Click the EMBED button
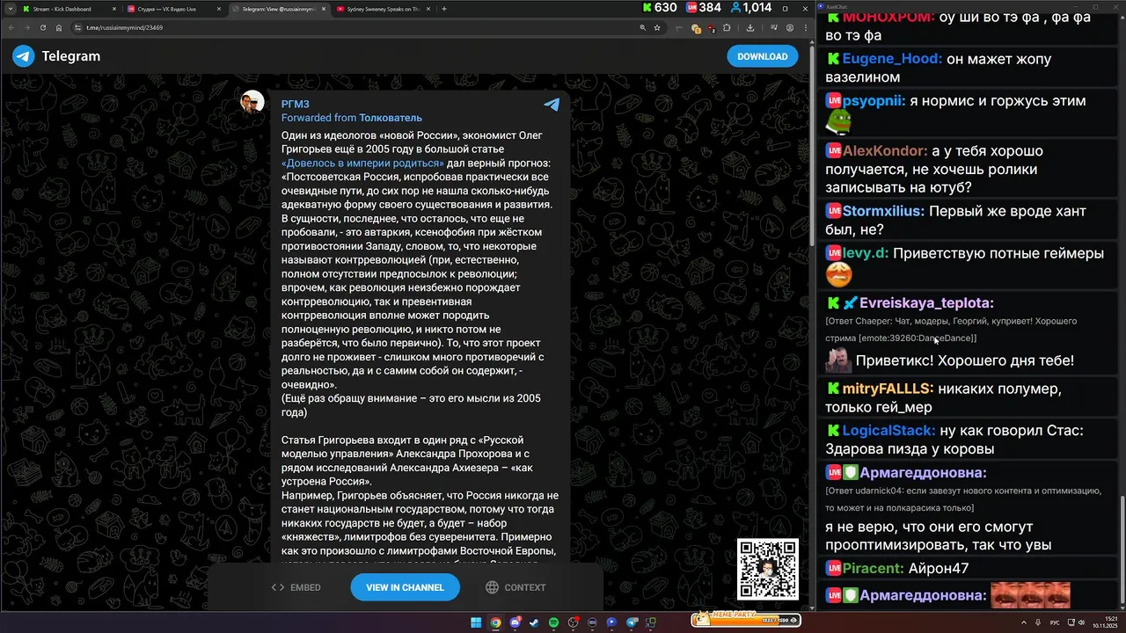The height and width of the screenshot is (633, 1126). (296, 587)
